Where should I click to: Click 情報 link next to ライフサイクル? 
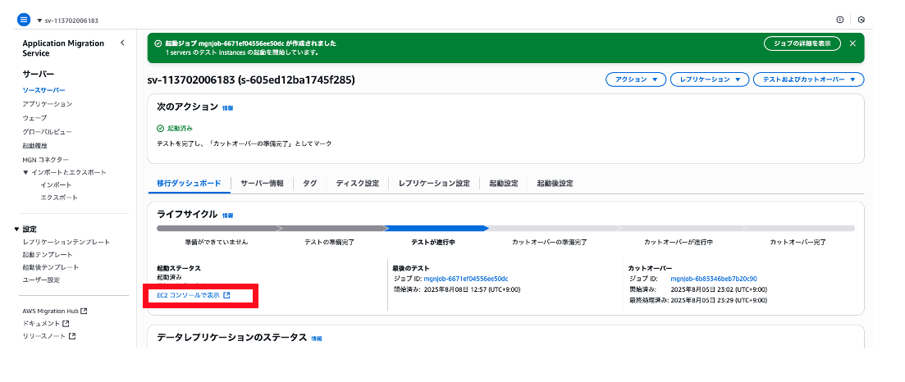pyautogui.click(x=228, y=216)
